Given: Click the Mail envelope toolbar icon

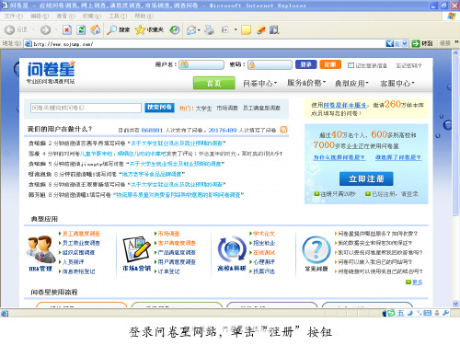Looking at the screenshot, I should (x=191, y=29).
